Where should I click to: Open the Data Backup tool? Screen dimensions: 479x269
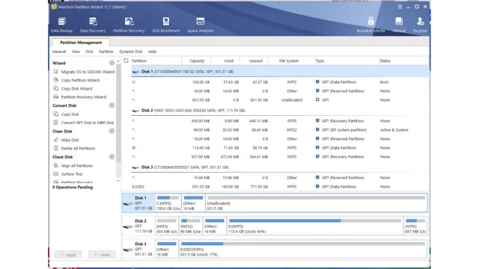coord(61,25)
